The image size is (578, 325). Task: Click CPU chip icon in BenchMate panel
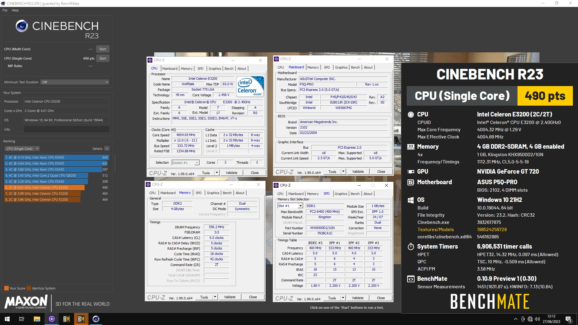[411, 114]
